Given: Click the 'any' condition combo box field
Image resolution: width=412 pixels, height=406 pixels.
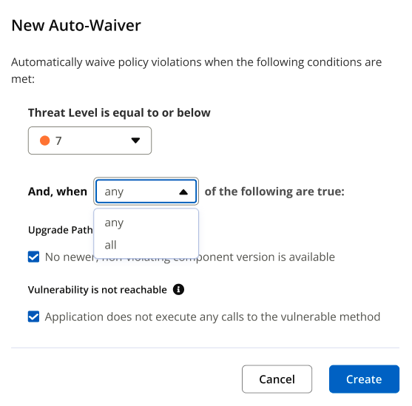Looking at the screenshot, I should pos(146,192).
